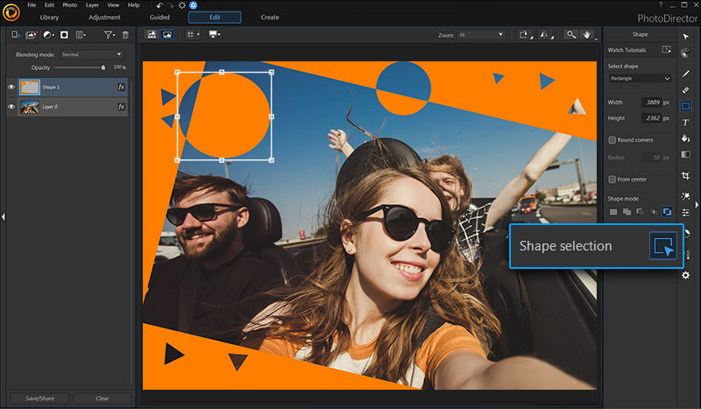The width and height of the screenshot is (701, 409).
Task: Switch to the Adjustment tab
Action: (104, 18)
